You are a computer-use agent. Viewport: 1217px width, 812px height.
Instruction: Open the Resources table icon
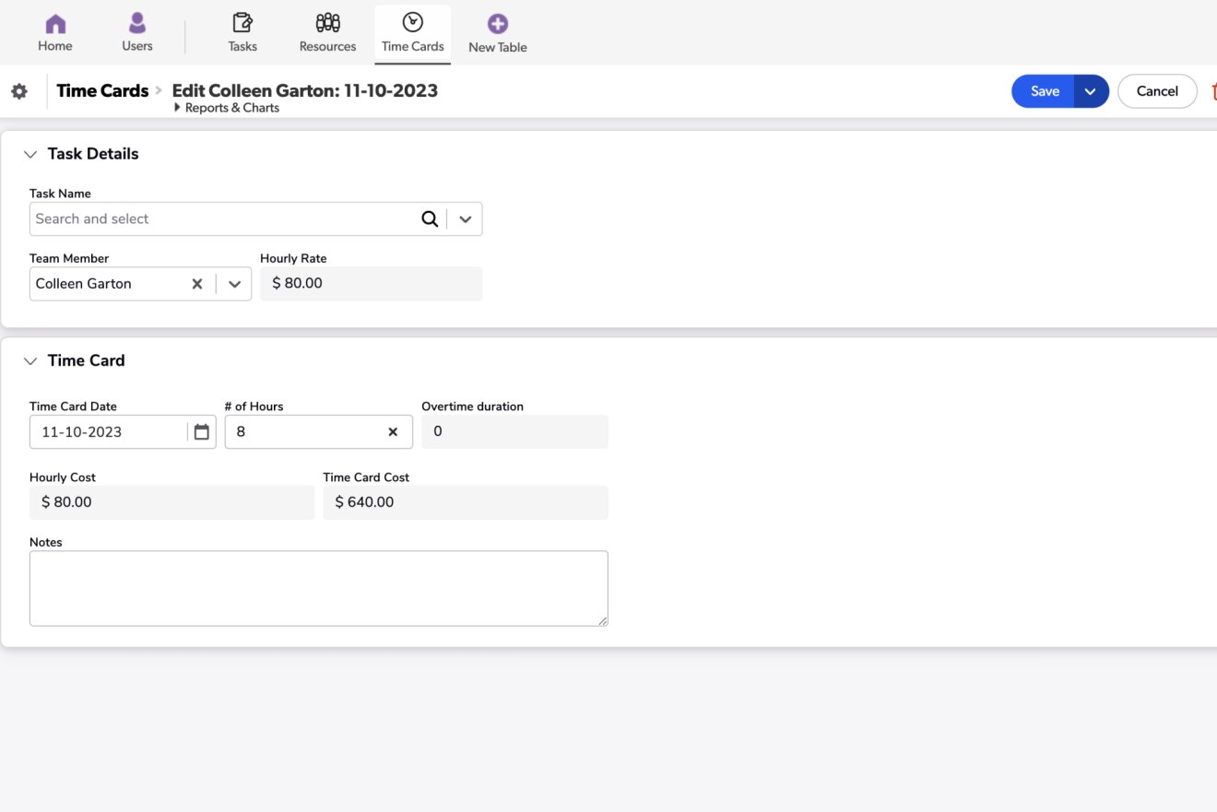pos(327,24)
